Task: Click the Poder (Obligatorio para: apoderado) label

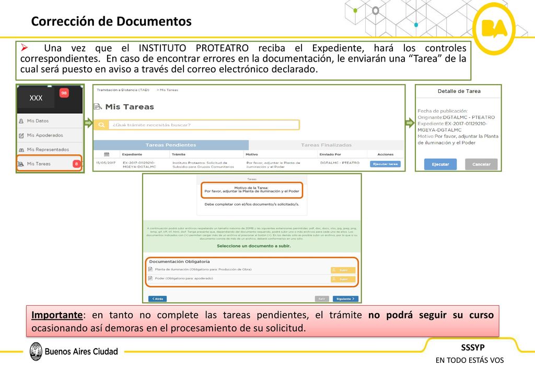Action: pyautogui.click(x=184, y=278)
